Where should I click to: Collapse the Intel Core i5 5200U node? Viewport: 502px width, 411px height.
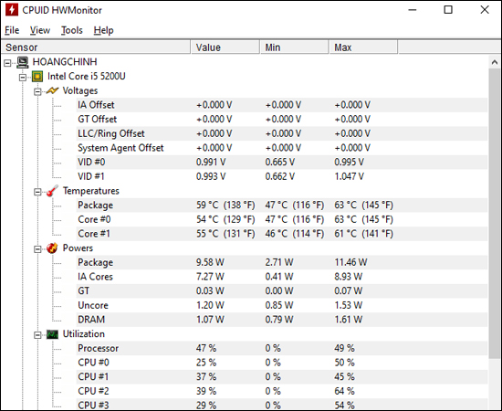[23, 78]
